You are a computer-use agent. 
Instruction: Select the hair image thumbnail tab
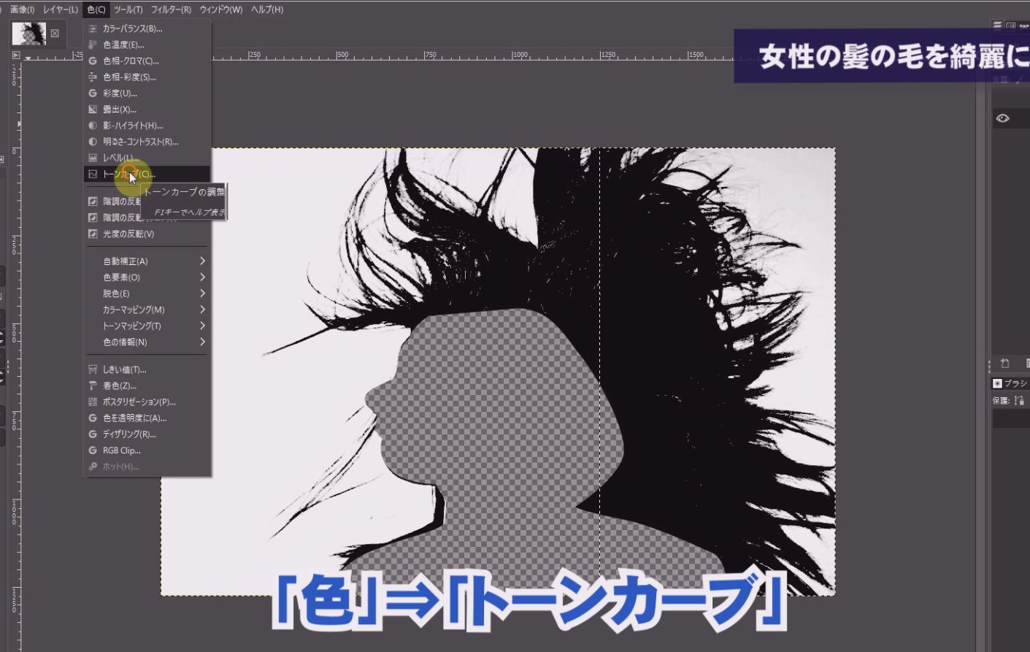(x=29, y=34)
